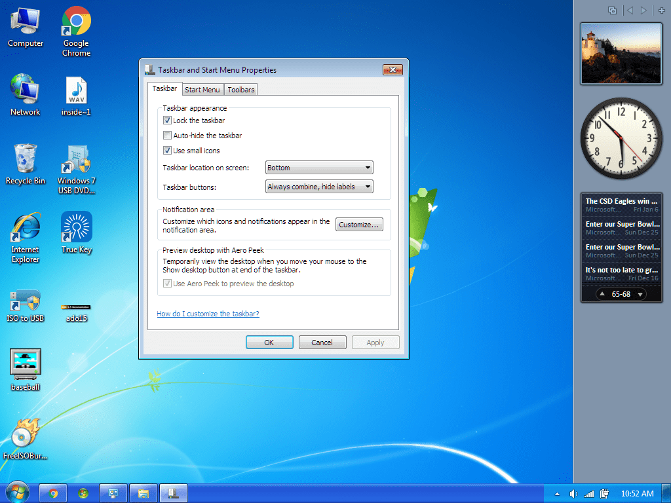Open Windows 7 USB DVD tool

pos(76,157)
